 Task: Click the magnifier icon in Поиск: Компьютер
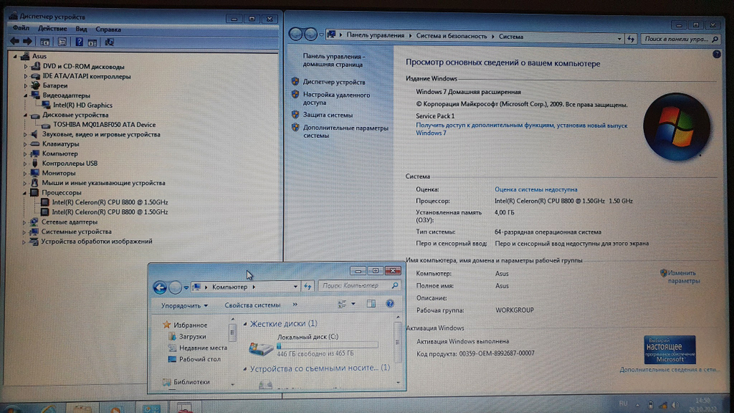click(395, 285)
